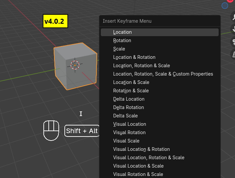The image size is (235, 178).
Task: Toggle perspective/orthographic grid icon
Action: click(x=233, y=54)
